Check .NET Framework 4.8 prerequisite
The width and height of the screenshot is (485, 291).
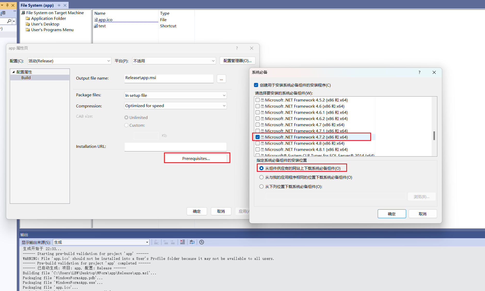tap(258, 143)
